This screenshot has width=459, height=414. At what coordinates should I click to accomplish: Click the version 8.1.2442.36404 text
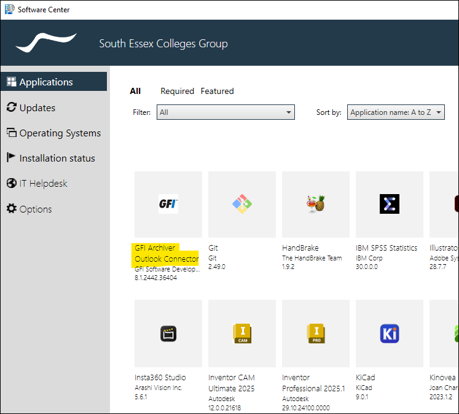(x=155, y=278)
